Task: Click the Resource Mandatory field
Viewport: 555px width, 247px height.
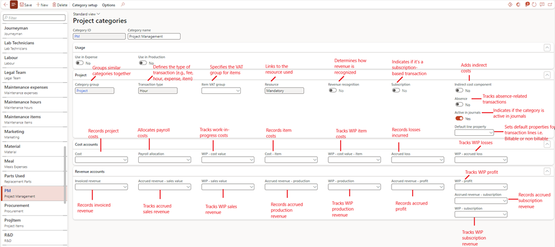Action: pos(284,91)
